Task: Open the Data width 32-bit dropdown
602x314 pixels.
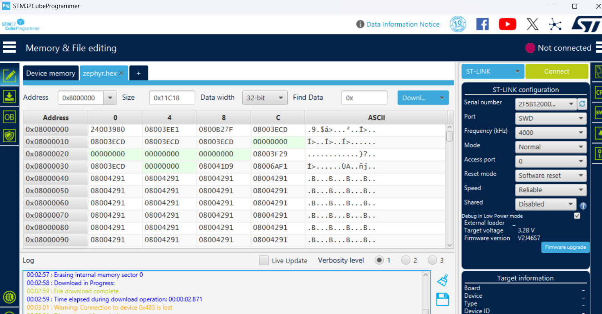Action: tap(265, 98)
